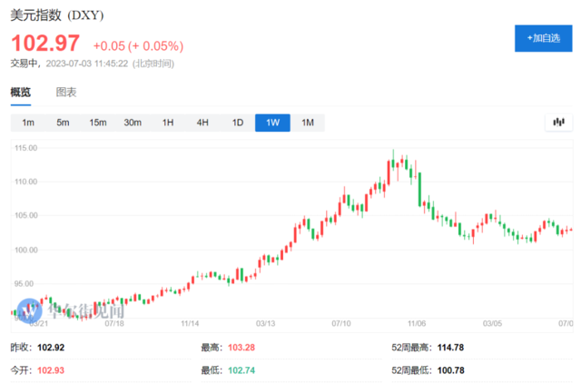Choose the 5m interval

click(x=63, y=123)
